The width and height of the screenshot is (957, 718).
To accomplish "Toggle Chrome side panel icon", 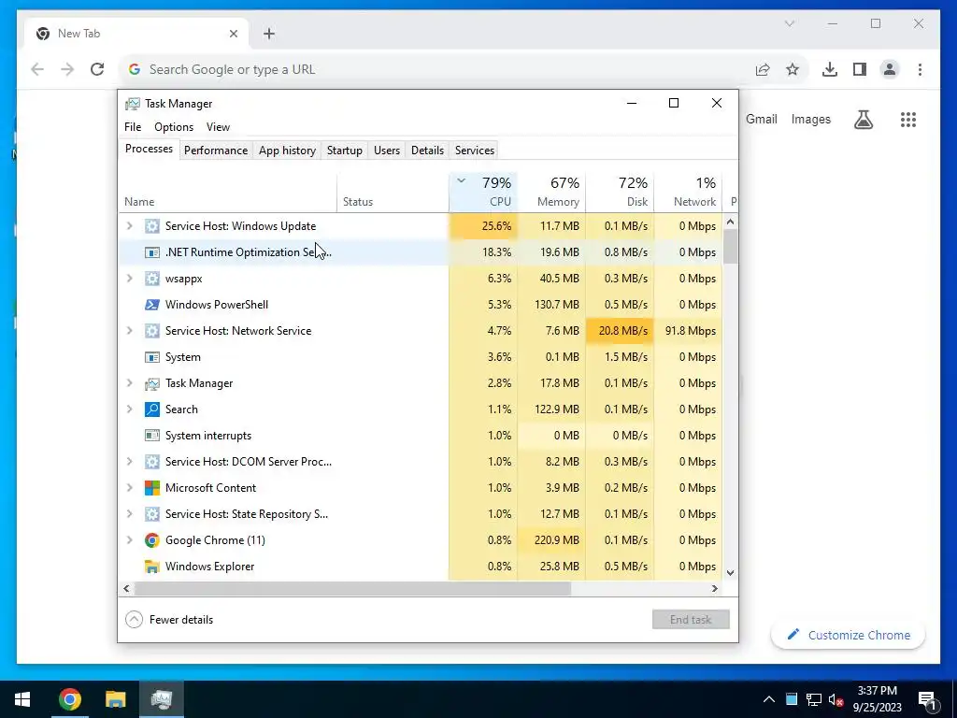I will pyautogui.click(x=860, y=69).
